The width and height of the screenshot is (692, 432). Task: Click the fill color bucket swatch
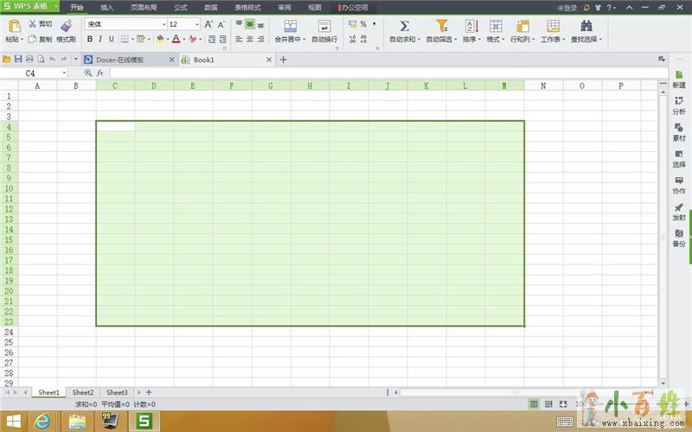coord(160,39)
